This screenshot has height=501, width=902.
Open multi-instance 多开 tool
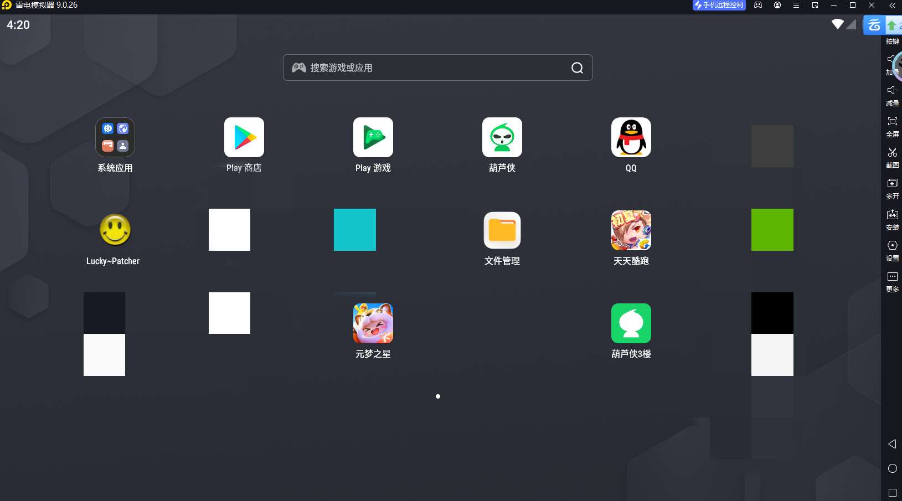coord(893,189)
